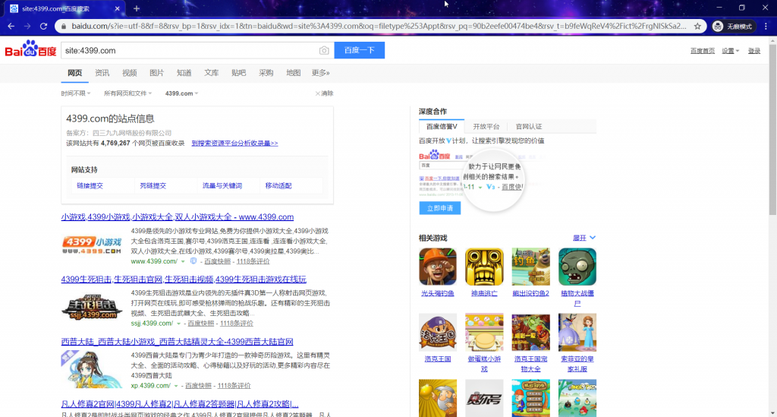777x417 pixels.
Task: Open 西普大陆 result title link
Action: coord(178,342)
